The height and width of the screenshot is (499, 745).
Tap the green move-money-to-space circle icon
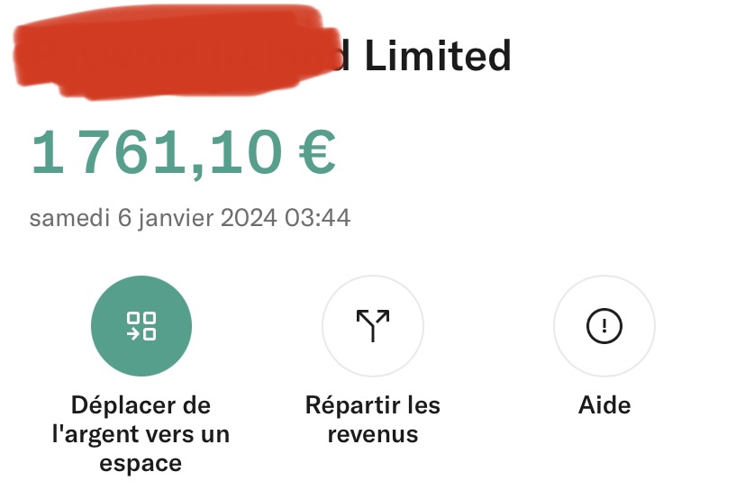pyautogui.click(x=141, y=326)
